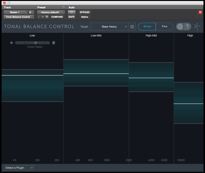Click the iZotope logo icon

(x=197, y=27)
